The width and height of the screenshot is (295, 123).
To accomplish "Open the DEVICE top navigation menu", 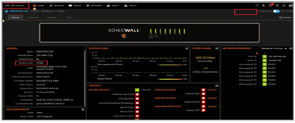I will click(x=75, y=6).
